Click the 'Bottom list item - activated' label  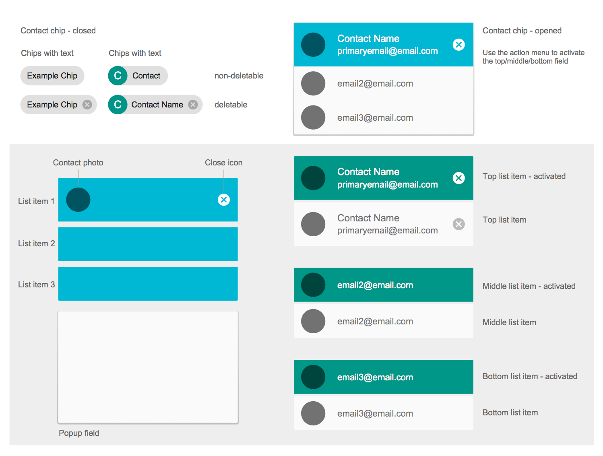tap(530, 376)
